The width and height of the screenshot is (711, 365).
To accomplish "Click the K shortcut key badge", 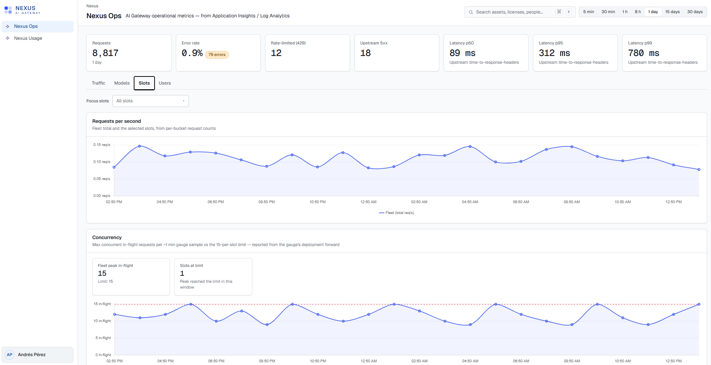I will point(569,12).
